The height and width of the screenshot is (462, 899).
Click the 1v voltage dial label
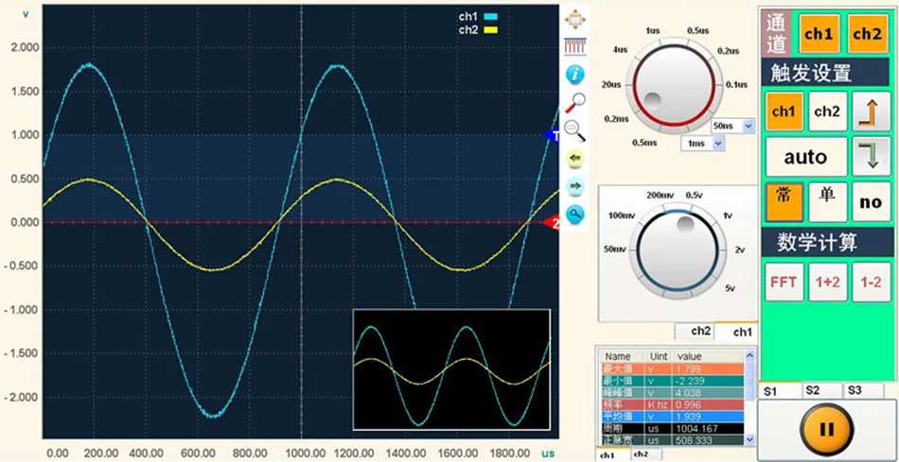728,215
